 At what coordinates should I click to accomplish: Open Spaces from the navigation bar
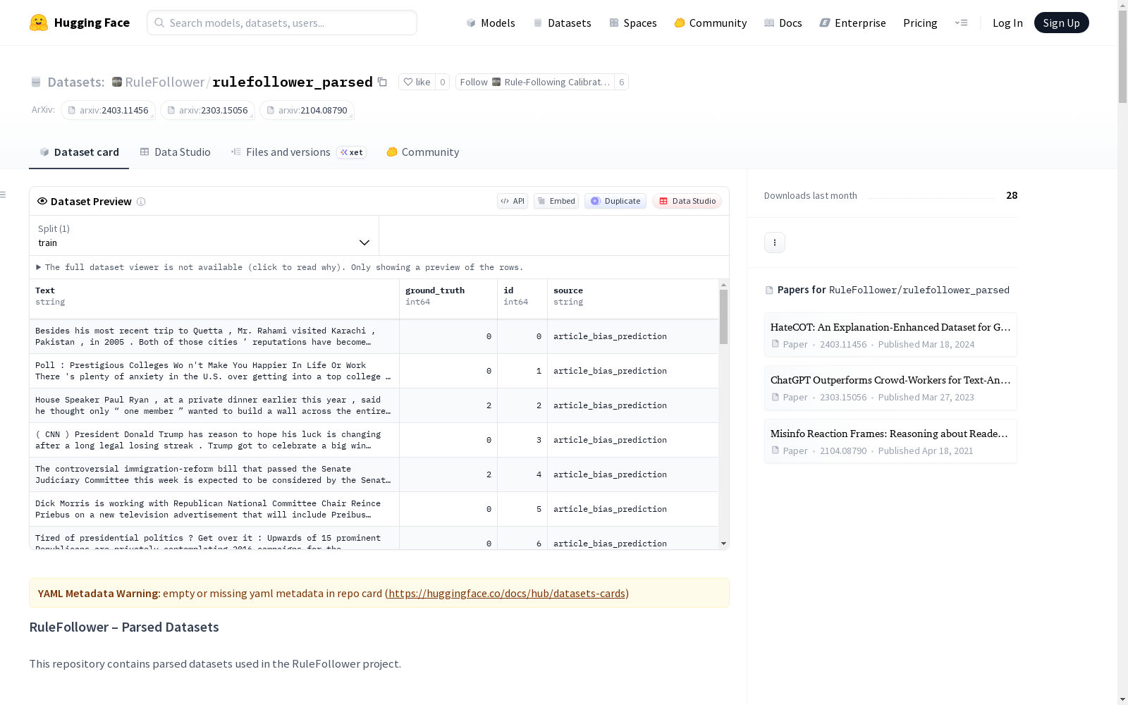(633, 23)
